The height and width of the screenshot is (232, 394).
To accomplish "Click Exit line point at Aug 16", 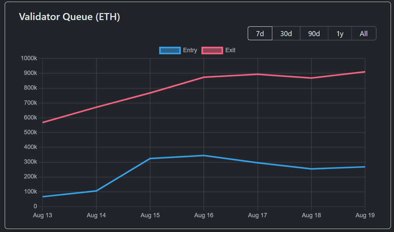I will click(203, 77).
